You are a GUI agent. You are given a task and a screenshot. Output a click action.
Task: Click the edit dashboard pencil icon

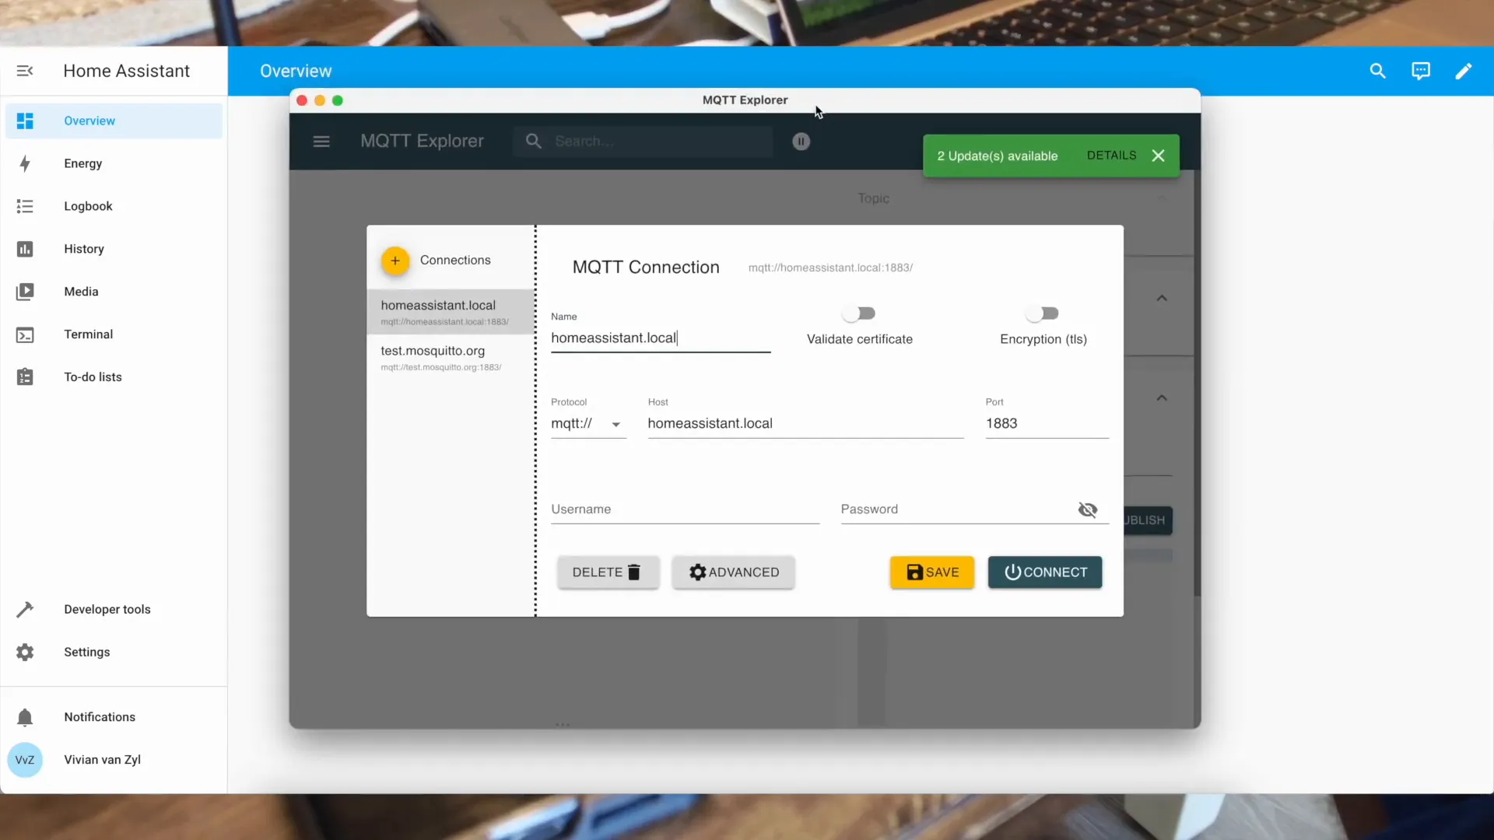coord(1464,71)
